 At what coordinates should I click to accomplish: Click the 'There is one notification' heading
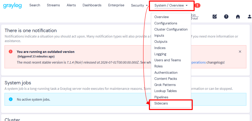click(x=31, y=30)
